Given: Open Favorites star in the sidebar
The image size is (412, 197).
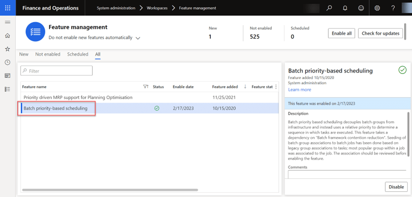Looking at the screenshot, I should pos(7,49).
